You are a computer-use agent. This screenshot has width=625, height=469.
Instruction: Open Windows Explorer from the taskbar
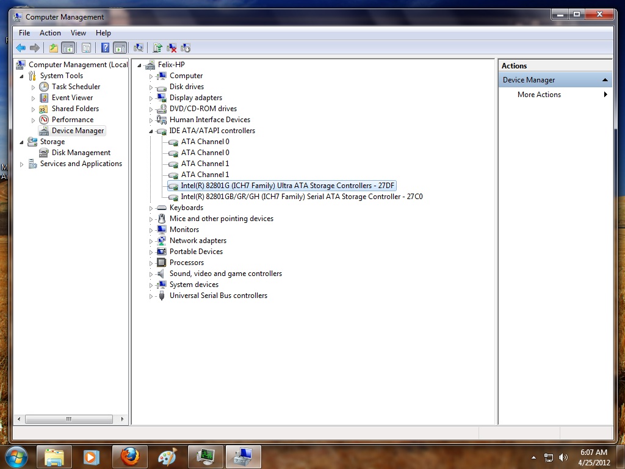pyautogui.click(x=54, y=457)
